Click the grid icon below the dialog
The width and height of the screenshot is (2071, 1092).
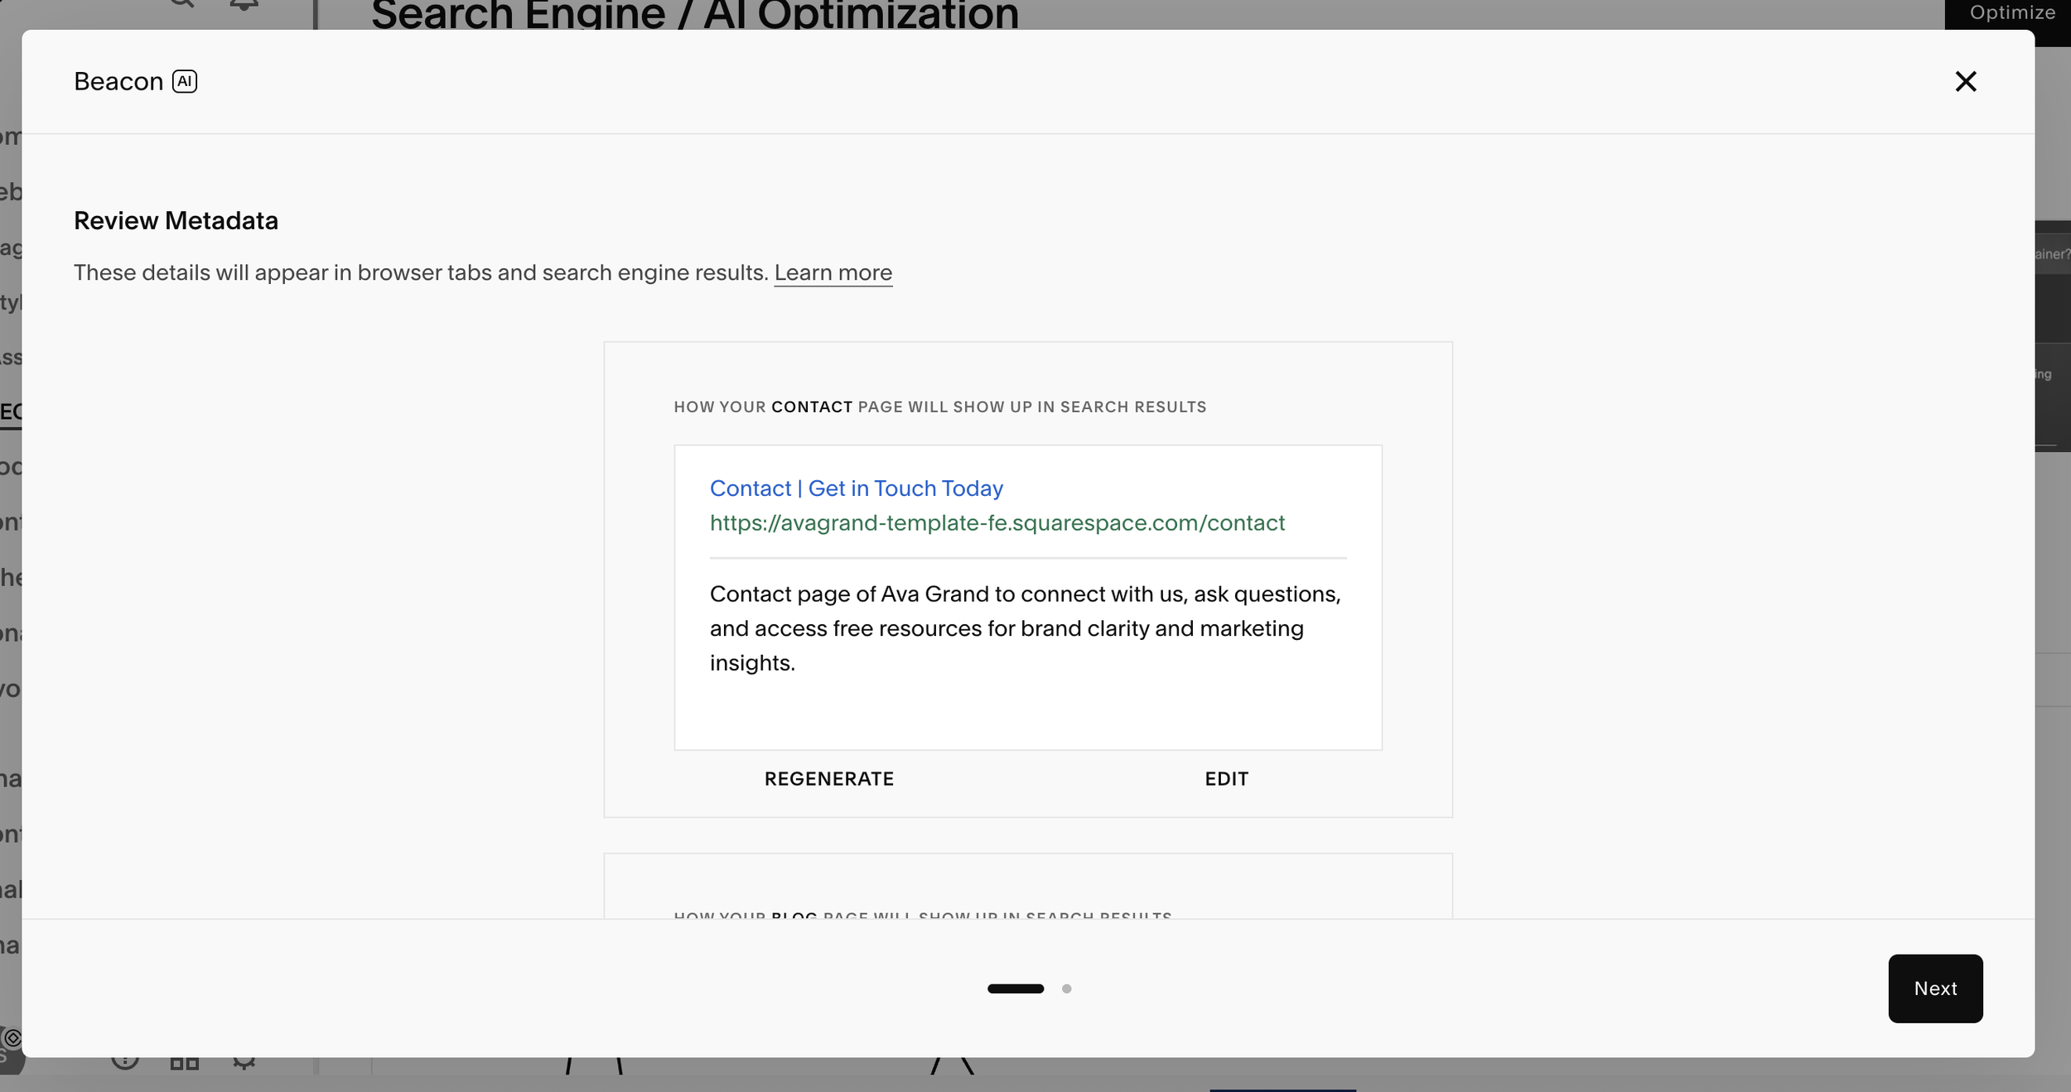(184, 1063)
